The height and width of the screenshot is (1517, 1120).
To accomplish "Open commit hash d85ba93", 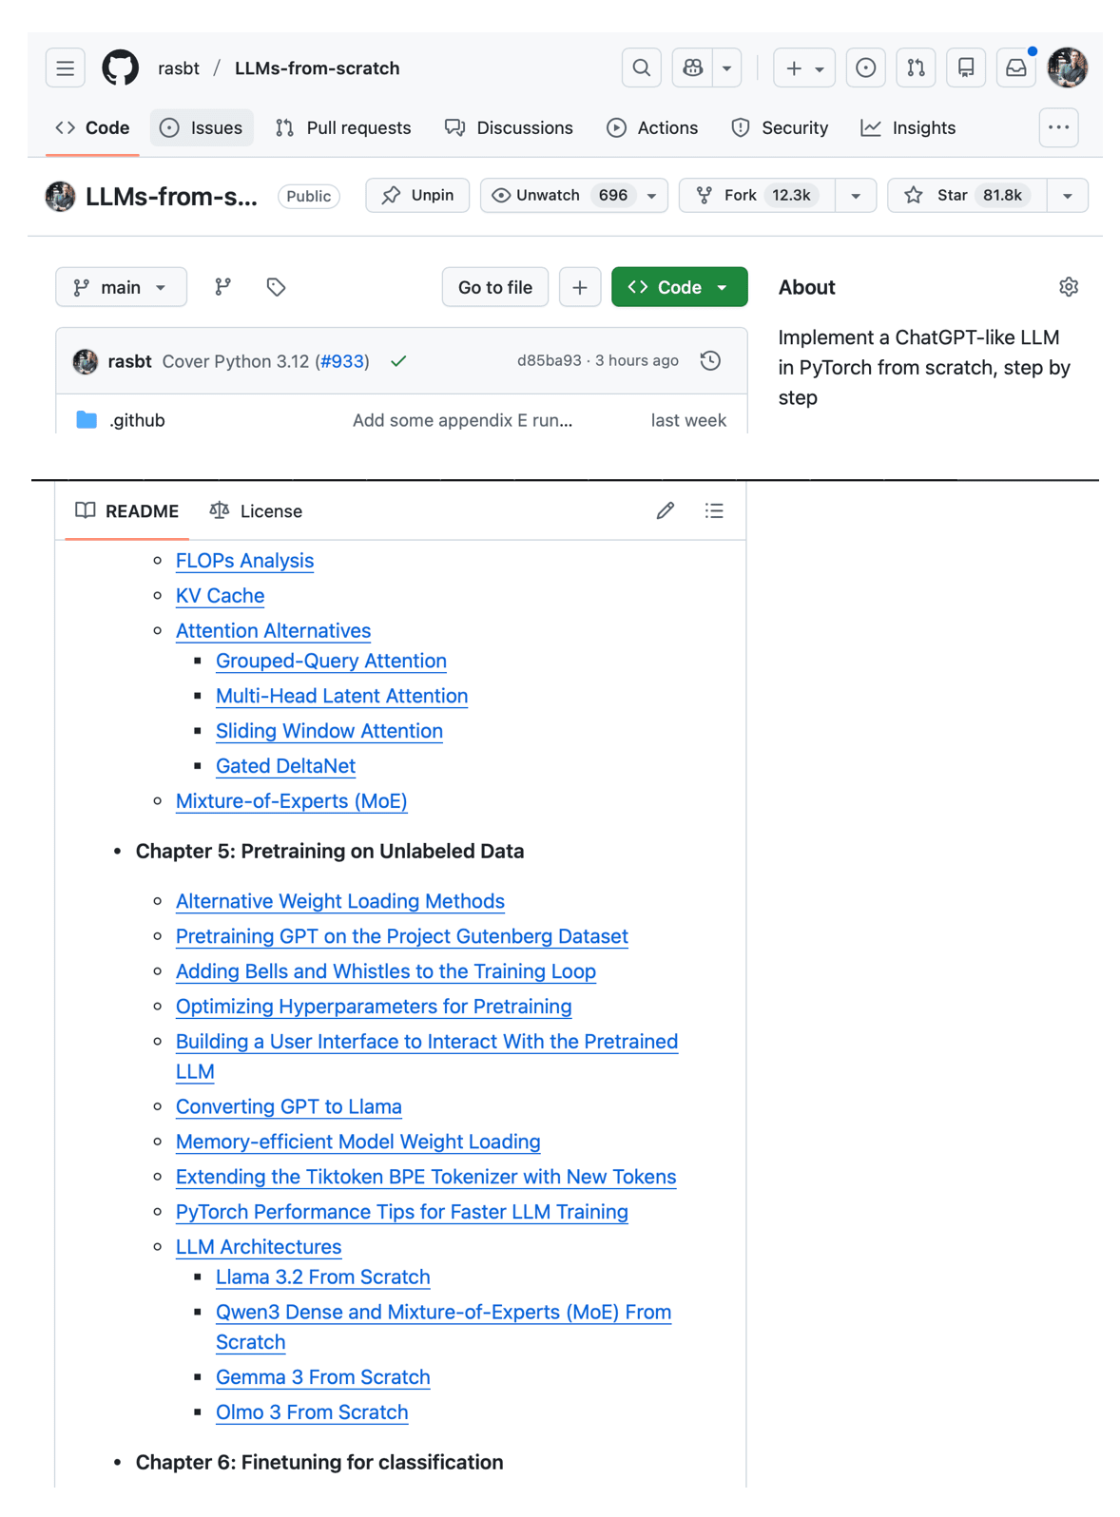I will pyautogui.click(x=549, y=361).
